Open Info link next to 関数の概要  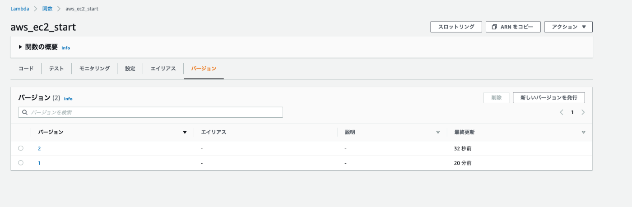tap(65, 48)
